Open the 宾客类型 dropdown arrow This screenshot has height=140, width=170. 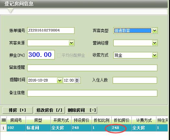pyautogui.click(x=154, y=31)
